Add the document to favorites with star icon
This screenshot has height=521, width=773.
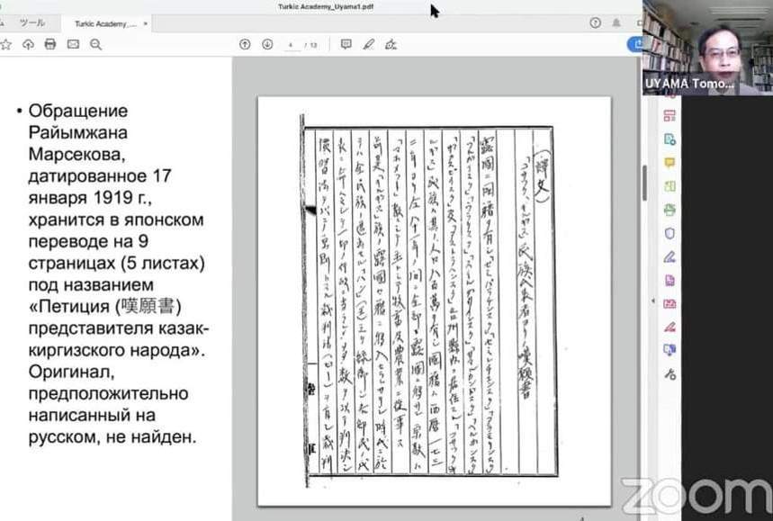7,42
